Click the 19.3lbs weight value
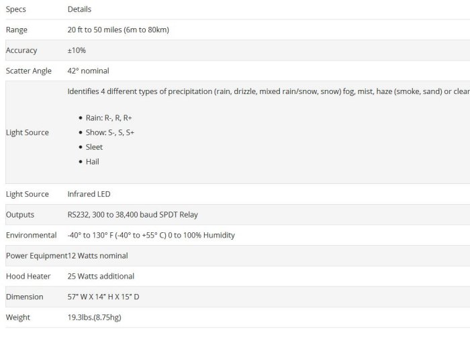Screen dimensions: 470x341 pos(94,318)
